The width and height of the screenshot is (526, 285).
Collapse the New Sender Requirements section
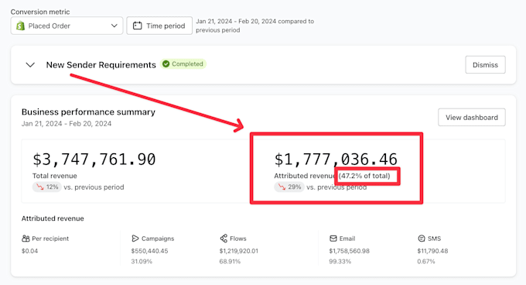click(x=30, y=65)
